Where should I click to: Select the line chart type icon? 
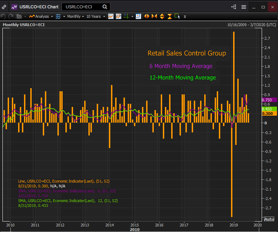click(x=111, y=16)
